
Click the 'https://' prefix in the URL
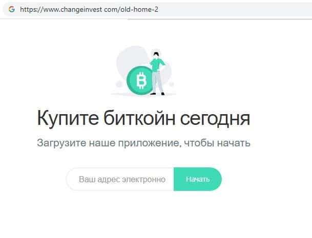(31, 9)
